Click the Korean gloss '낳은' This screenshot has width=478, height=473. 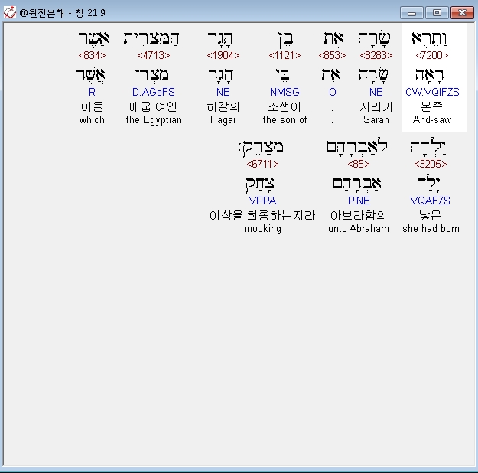(x=430, y=215)
